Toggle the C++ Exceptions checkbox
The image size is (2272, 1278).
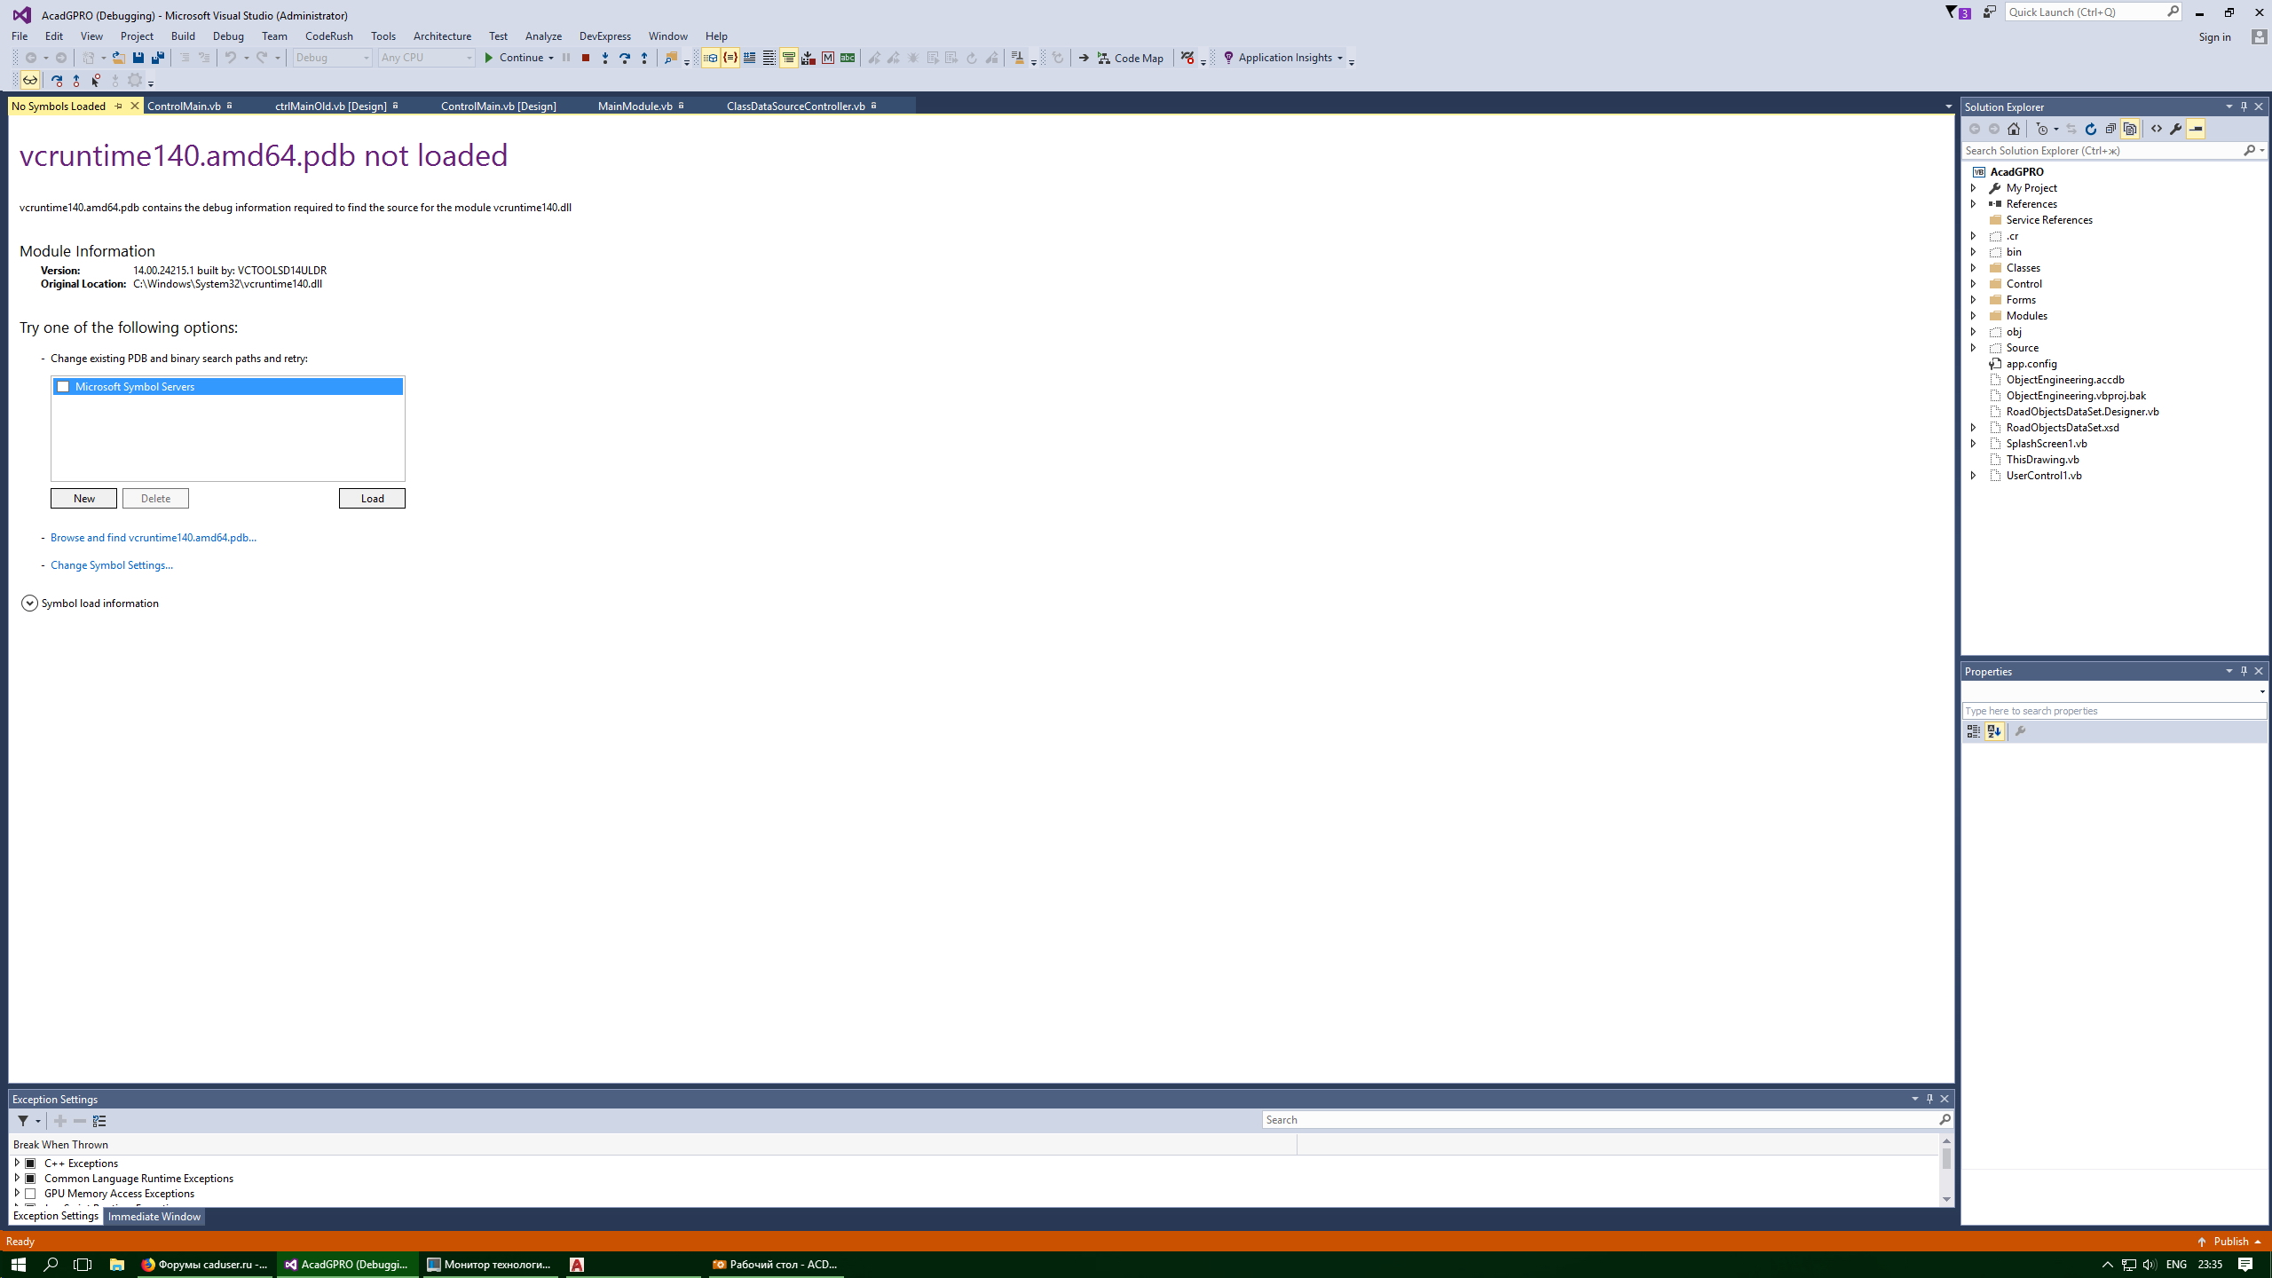point(30,1164)
